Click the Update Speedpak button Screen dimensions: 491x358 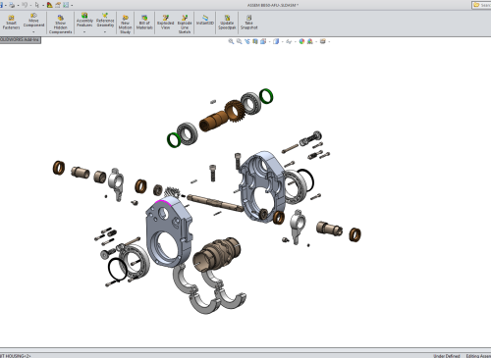tap(227, 22)
